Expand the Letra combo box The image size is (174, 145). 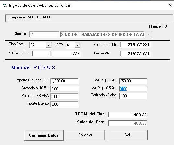[77, 45]
